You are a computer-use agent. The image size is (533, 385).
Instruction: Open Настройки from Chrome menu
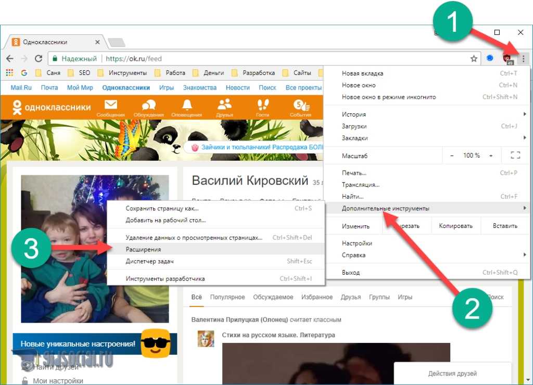(427, 243)
